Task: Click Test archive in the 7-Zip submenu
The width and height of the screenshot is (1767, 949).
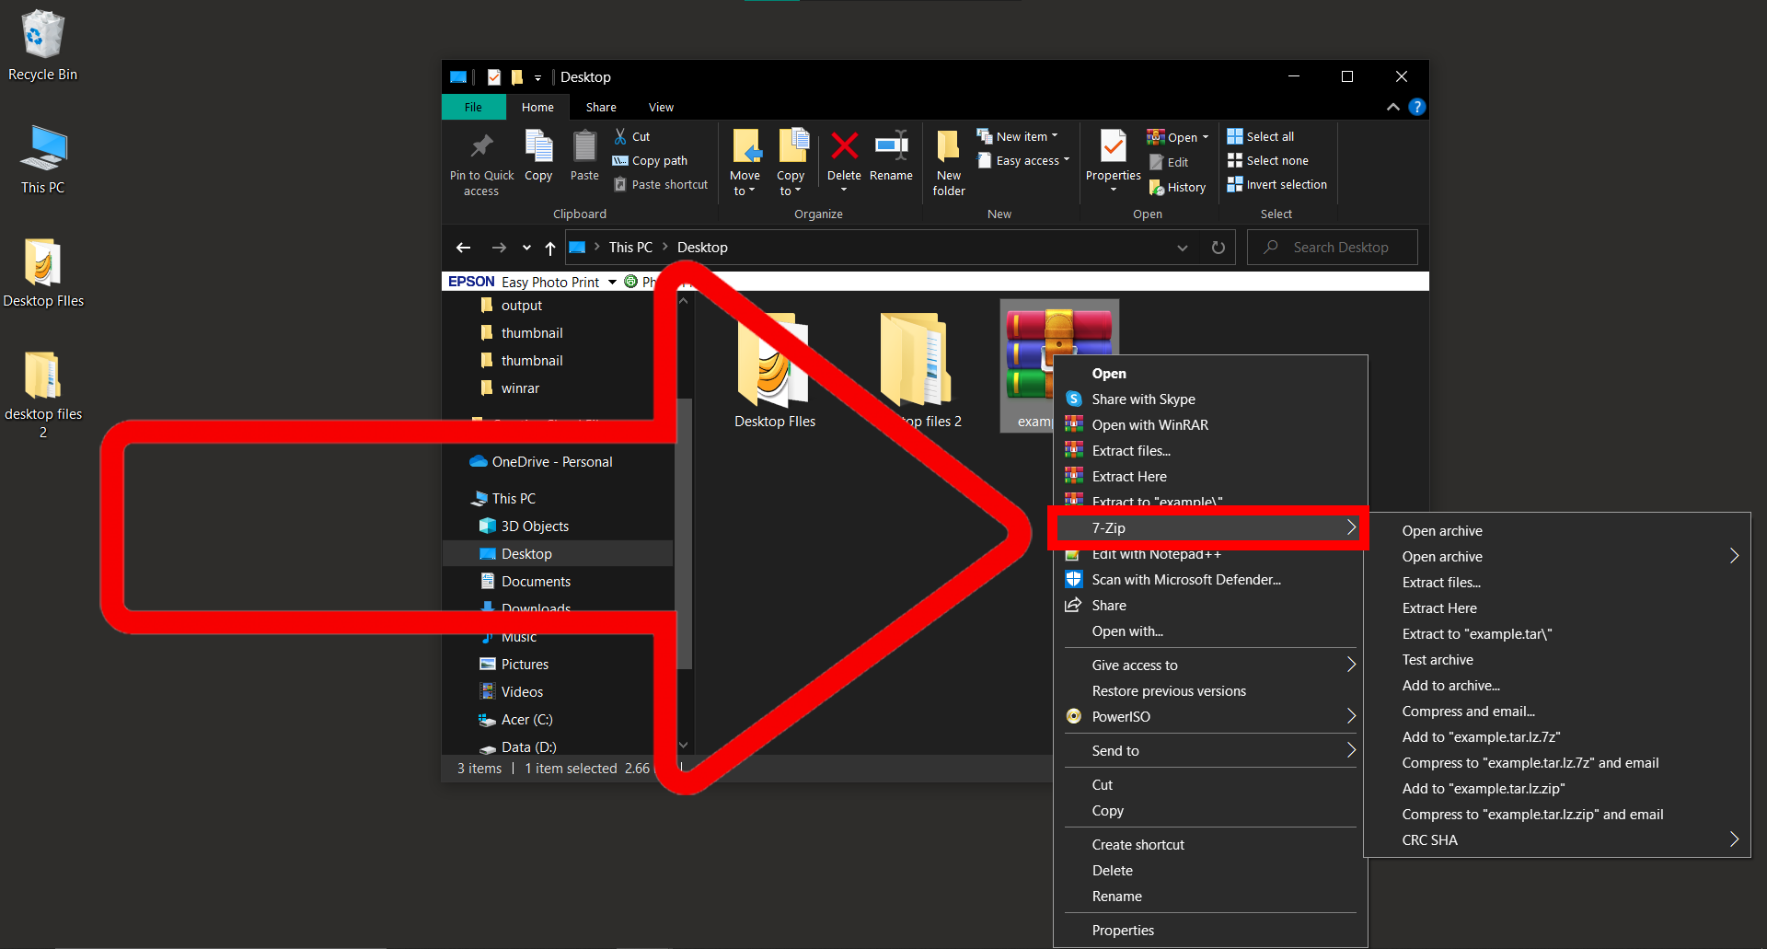Action: point(1437,659)
